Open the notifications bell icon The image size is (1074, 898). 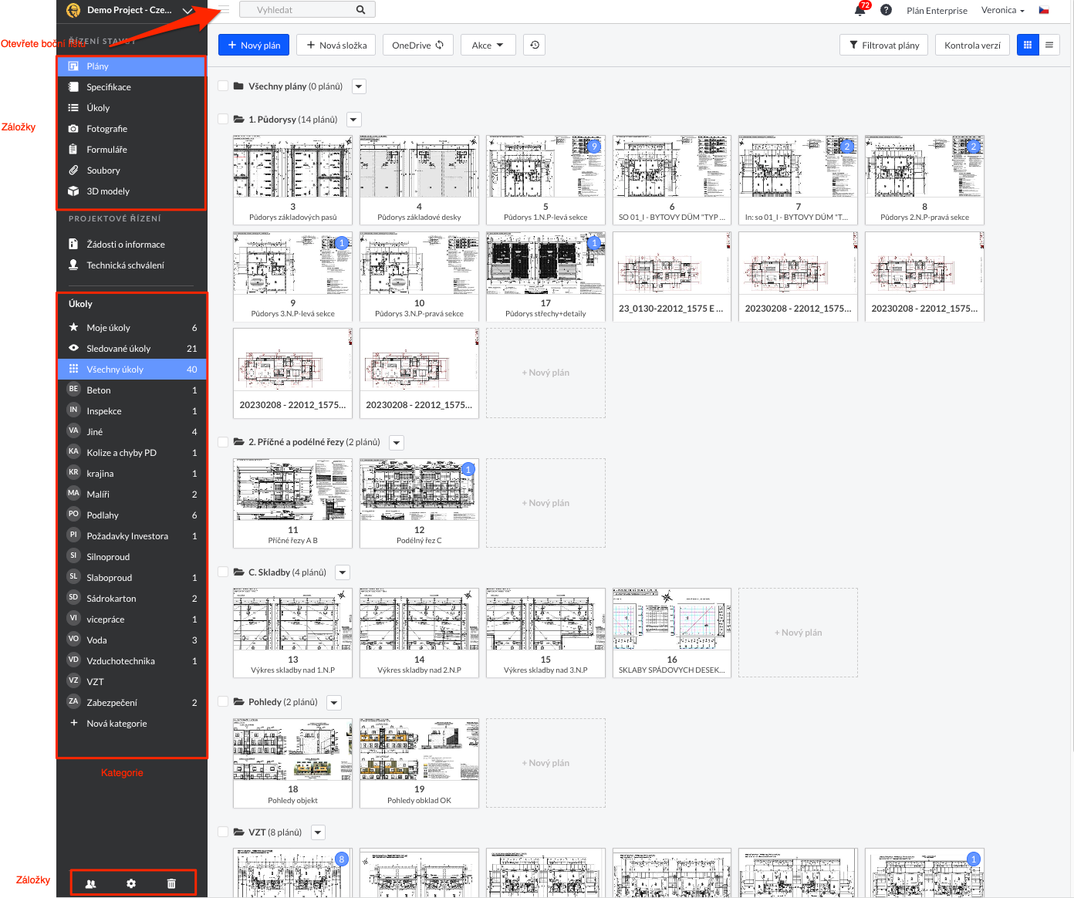tap(860, 11)
